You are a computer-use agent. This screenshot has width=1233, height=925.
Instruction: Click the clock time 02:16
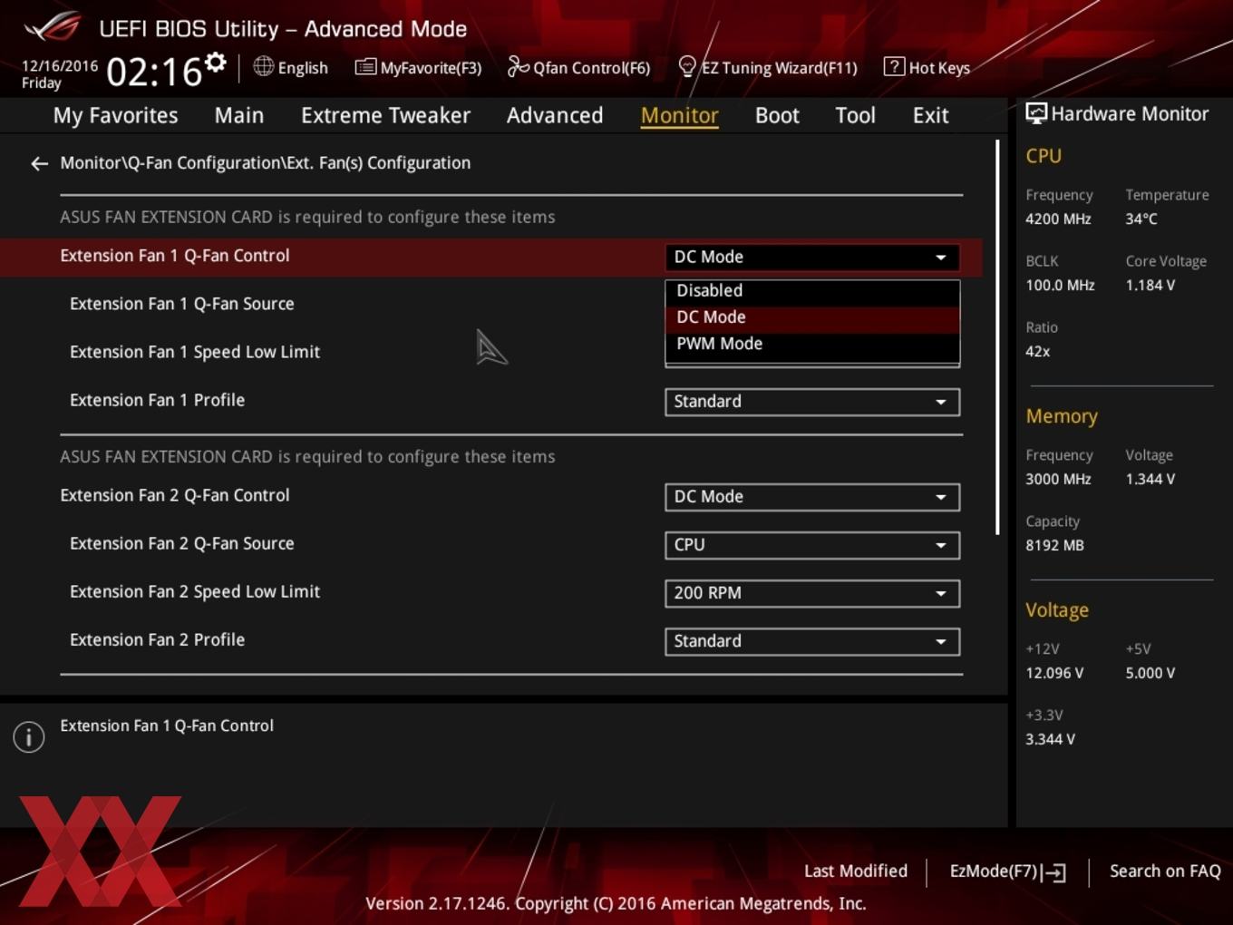[x=154, y=72]
